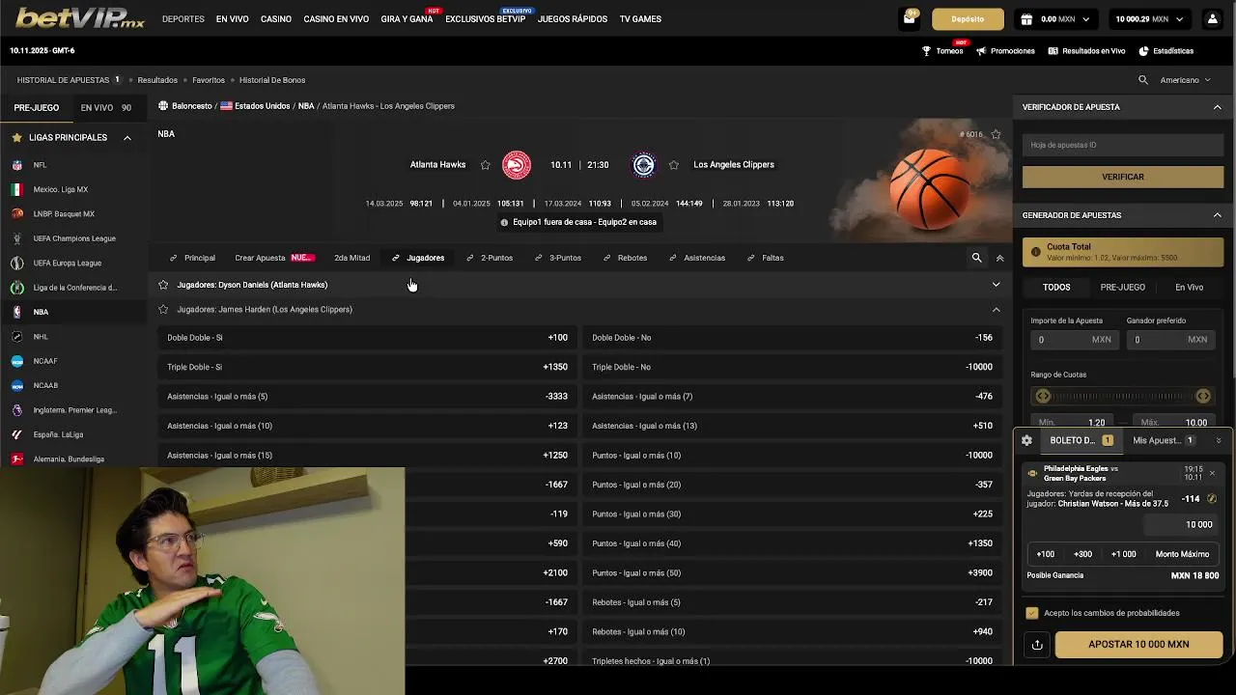Open CASINO EN VIVO in top menu

click(336, 19)
